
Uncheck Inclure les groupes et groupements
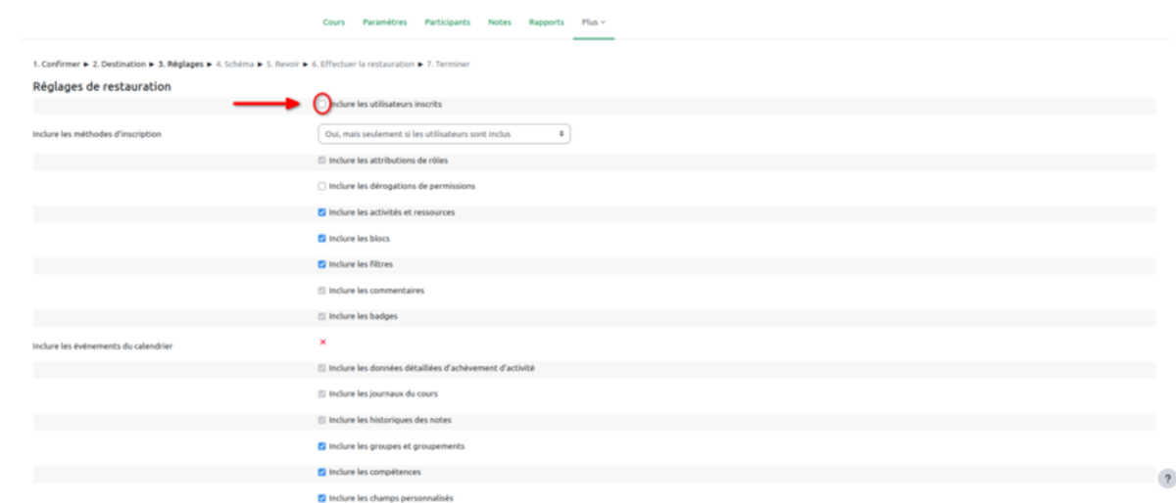[322, 446]
